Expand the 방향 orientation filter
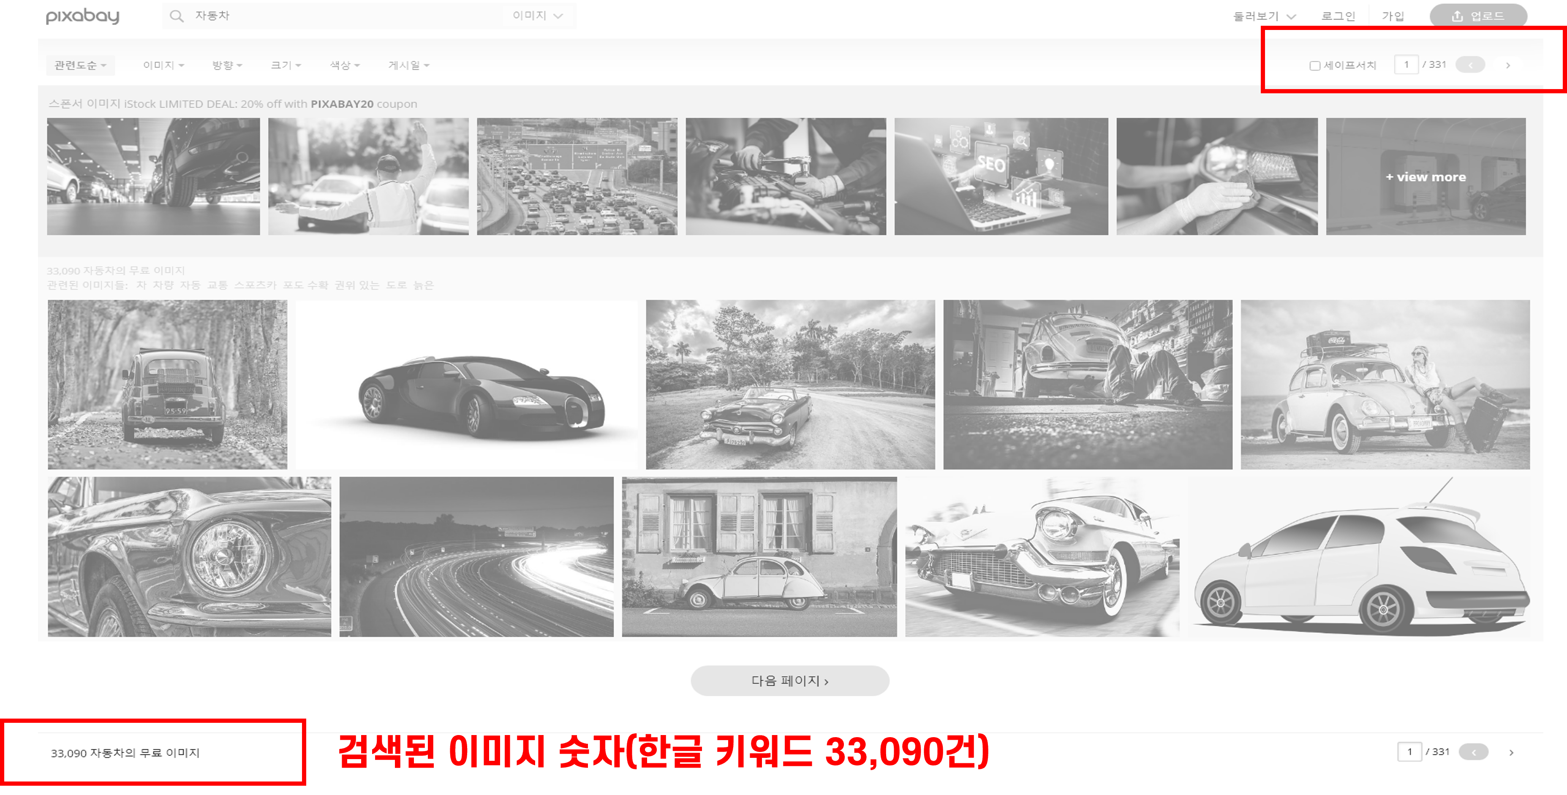The image size is (1567, 795). tap(227, 65)
